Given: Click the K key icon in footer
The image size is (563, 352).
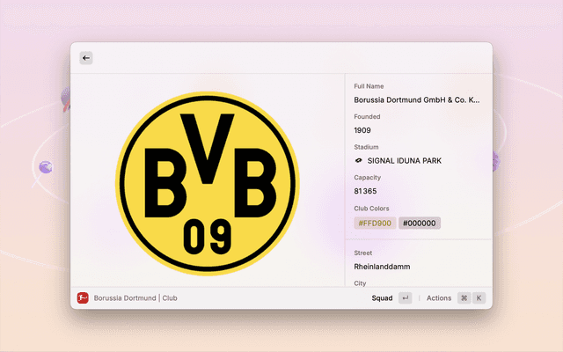Looking at the screenshot, I should coord(479,298).
